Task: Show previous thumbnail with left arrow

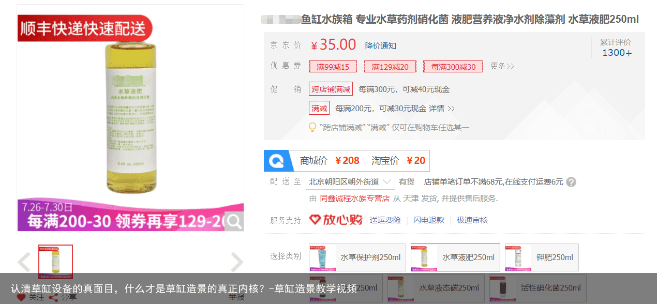Action: (x=24, y=262)
